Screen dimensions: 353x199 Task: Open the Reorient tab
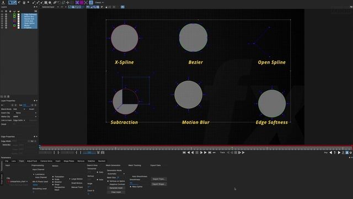(101, 161)
